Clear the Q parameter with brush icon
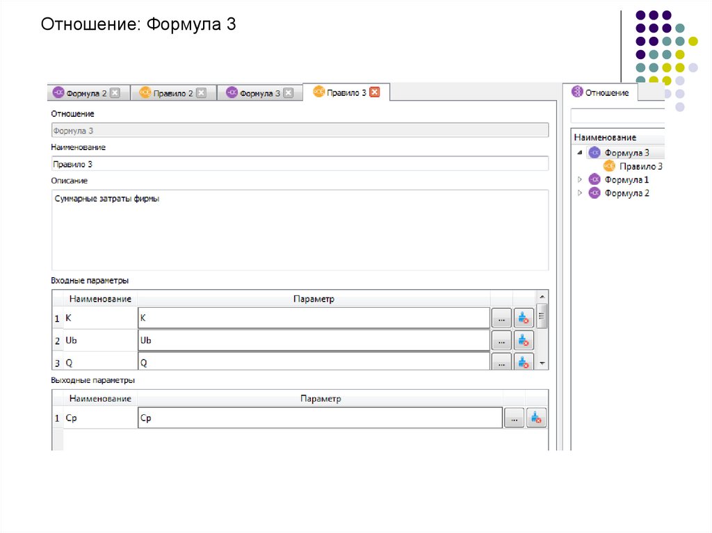 524,362
